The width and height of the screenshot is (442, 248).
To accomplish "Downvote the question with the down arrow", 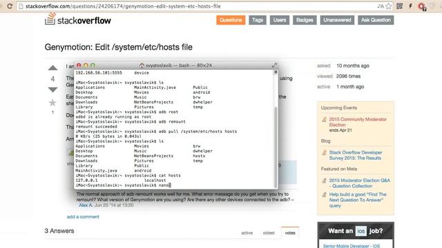I will [x=52, y=90].
